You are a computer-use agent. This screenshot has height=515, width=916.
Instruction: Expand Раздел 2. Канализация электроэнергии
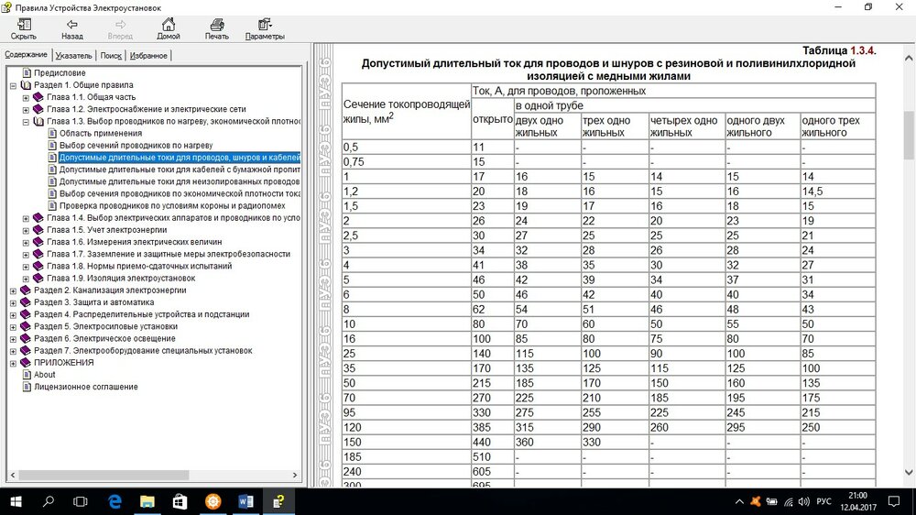[13, 290]
